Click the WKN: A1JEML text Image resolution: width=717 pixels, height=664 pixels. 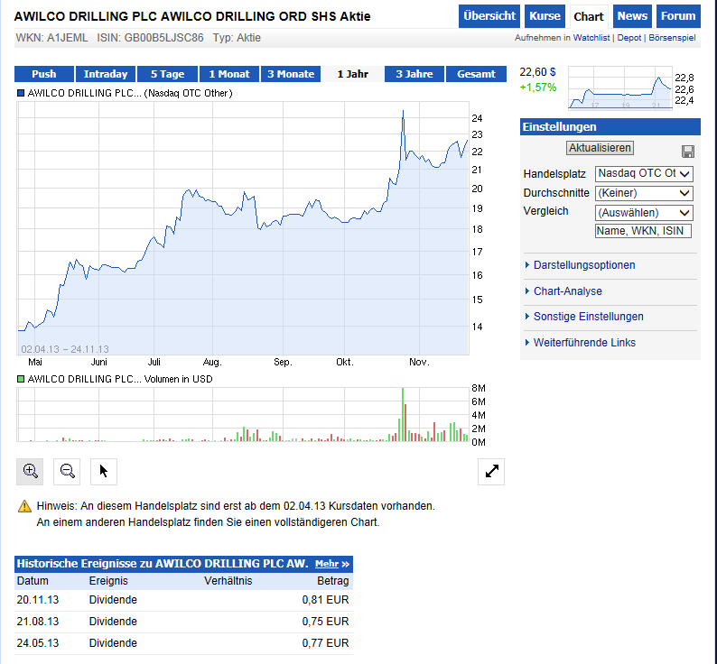click(51, 38)
